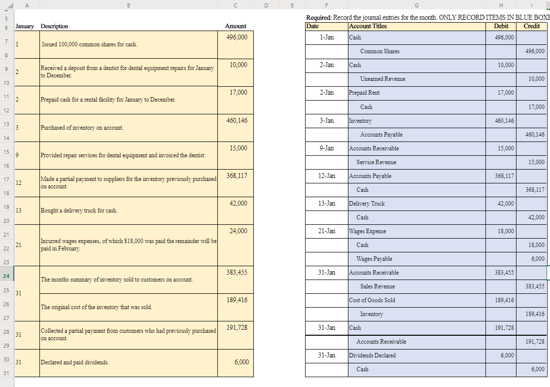Viewport: 550px width, 387px height.
Task: Click 'Made a partial payment to suppliers' description
Action: [128, 183]
